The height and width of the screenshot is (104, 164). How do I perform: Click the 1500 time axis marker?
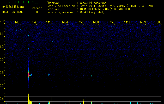158,22
